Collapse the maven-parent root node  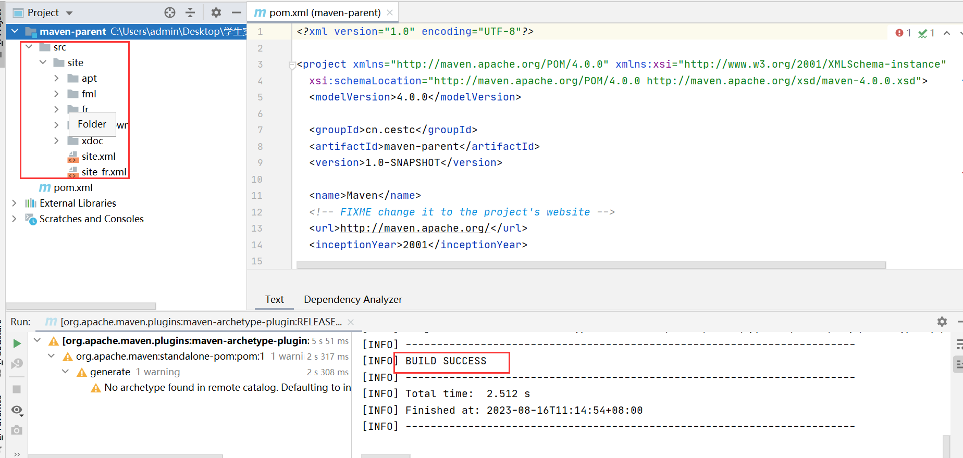pyautogui.click(x=15, y=31)
